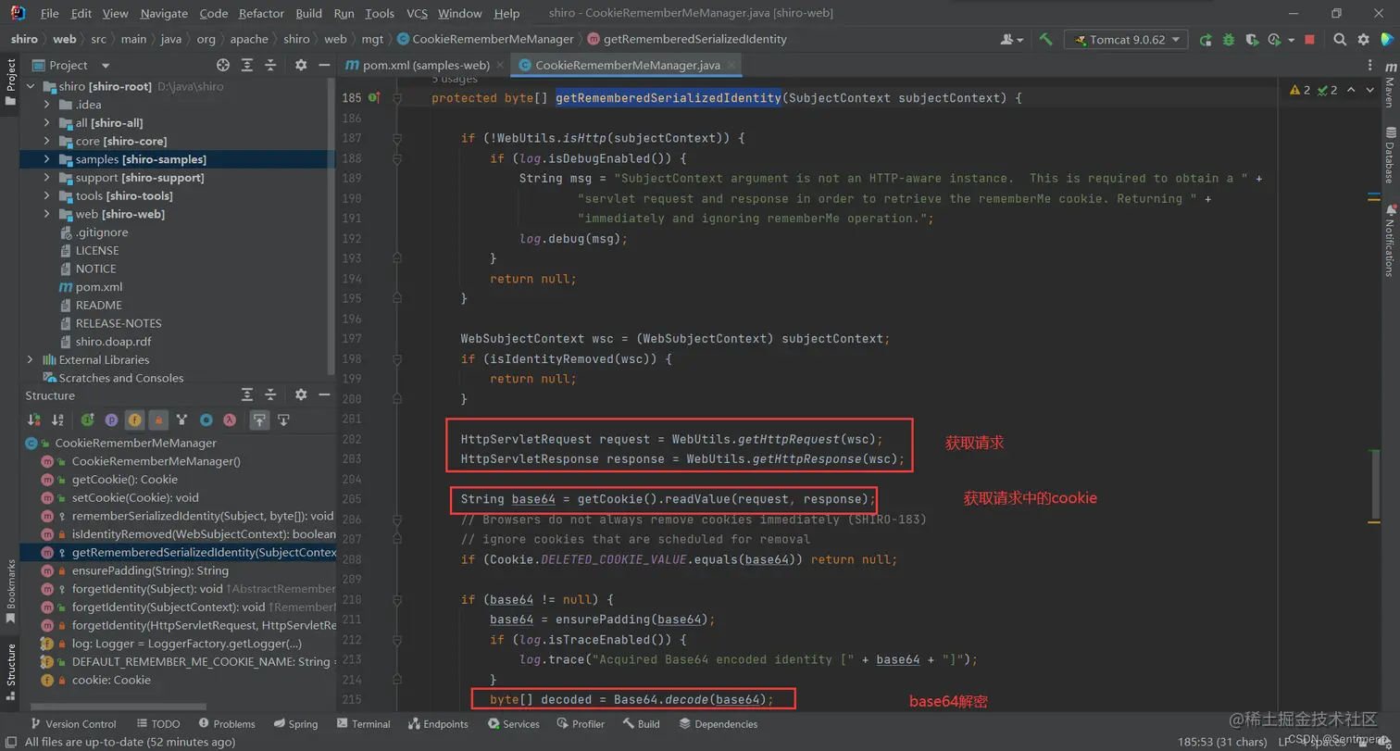1400x751 pixels.
Task: Expand the web [shiro-web] module
Action: [48, 214]
